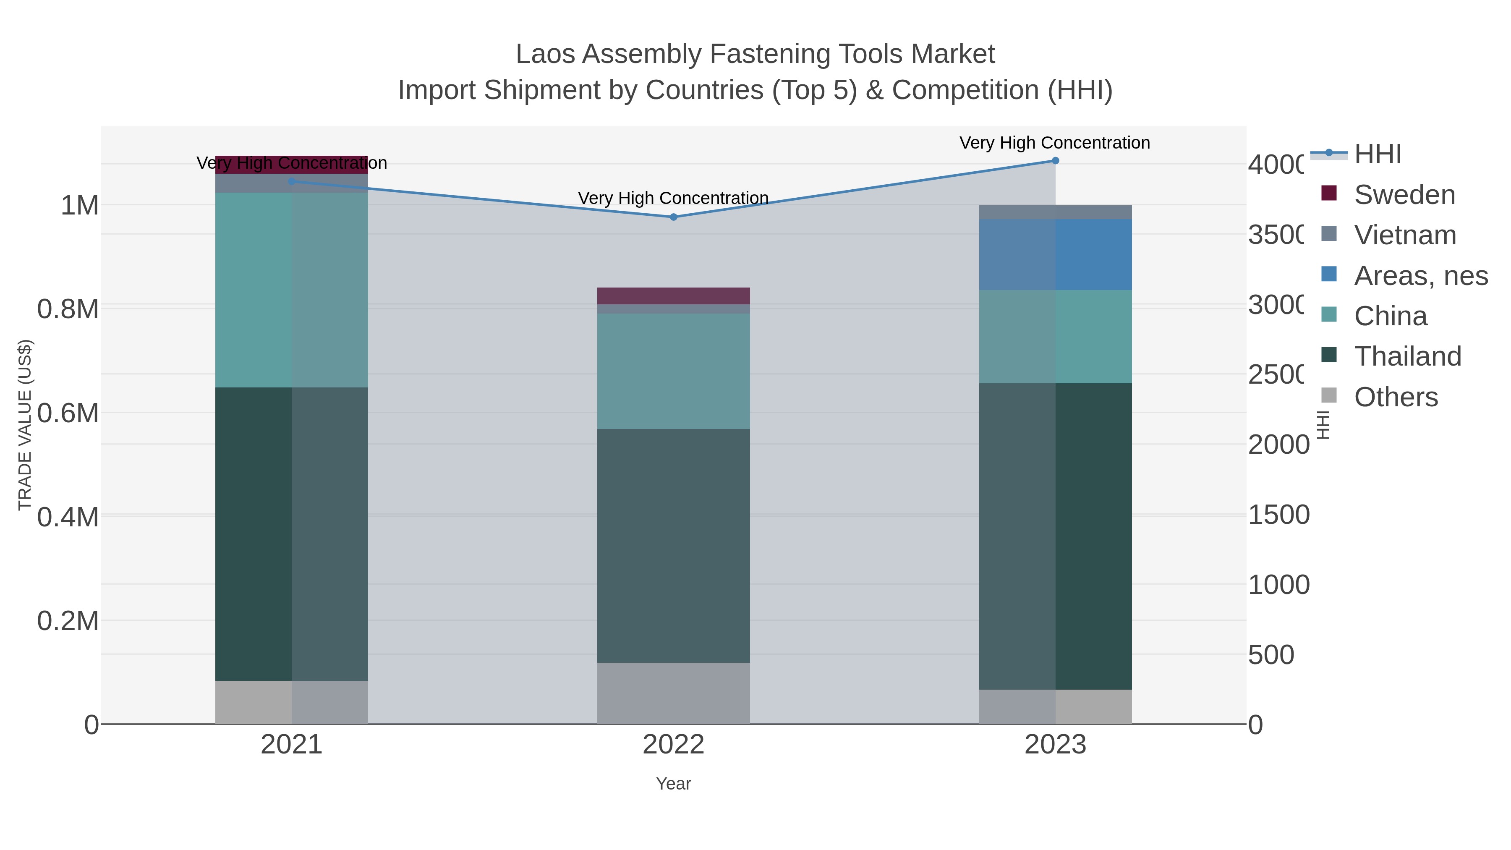Click the 2023 x-axis label
Viewport: 1511px width, 850px height.
point(1055,745)
